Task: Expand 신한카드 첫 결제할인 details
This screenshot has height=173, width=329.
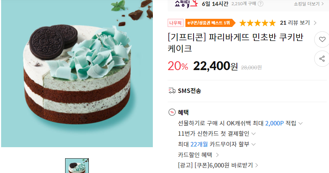Action: [x=254, y=134]
